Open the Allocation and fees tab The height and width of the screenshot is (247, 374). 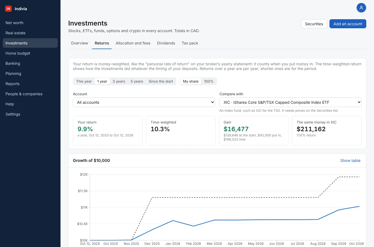[x=133, y=43]
